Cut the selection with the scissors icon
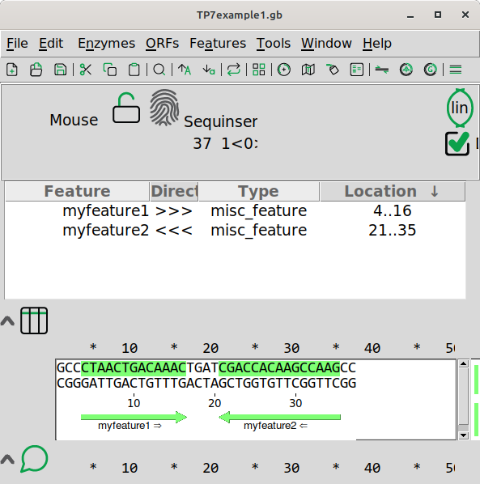 click(x=85, y=70)
